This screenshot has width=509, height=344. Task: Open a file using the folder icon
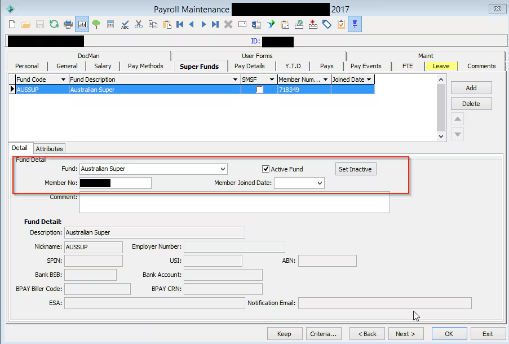[x=26, y=24]
